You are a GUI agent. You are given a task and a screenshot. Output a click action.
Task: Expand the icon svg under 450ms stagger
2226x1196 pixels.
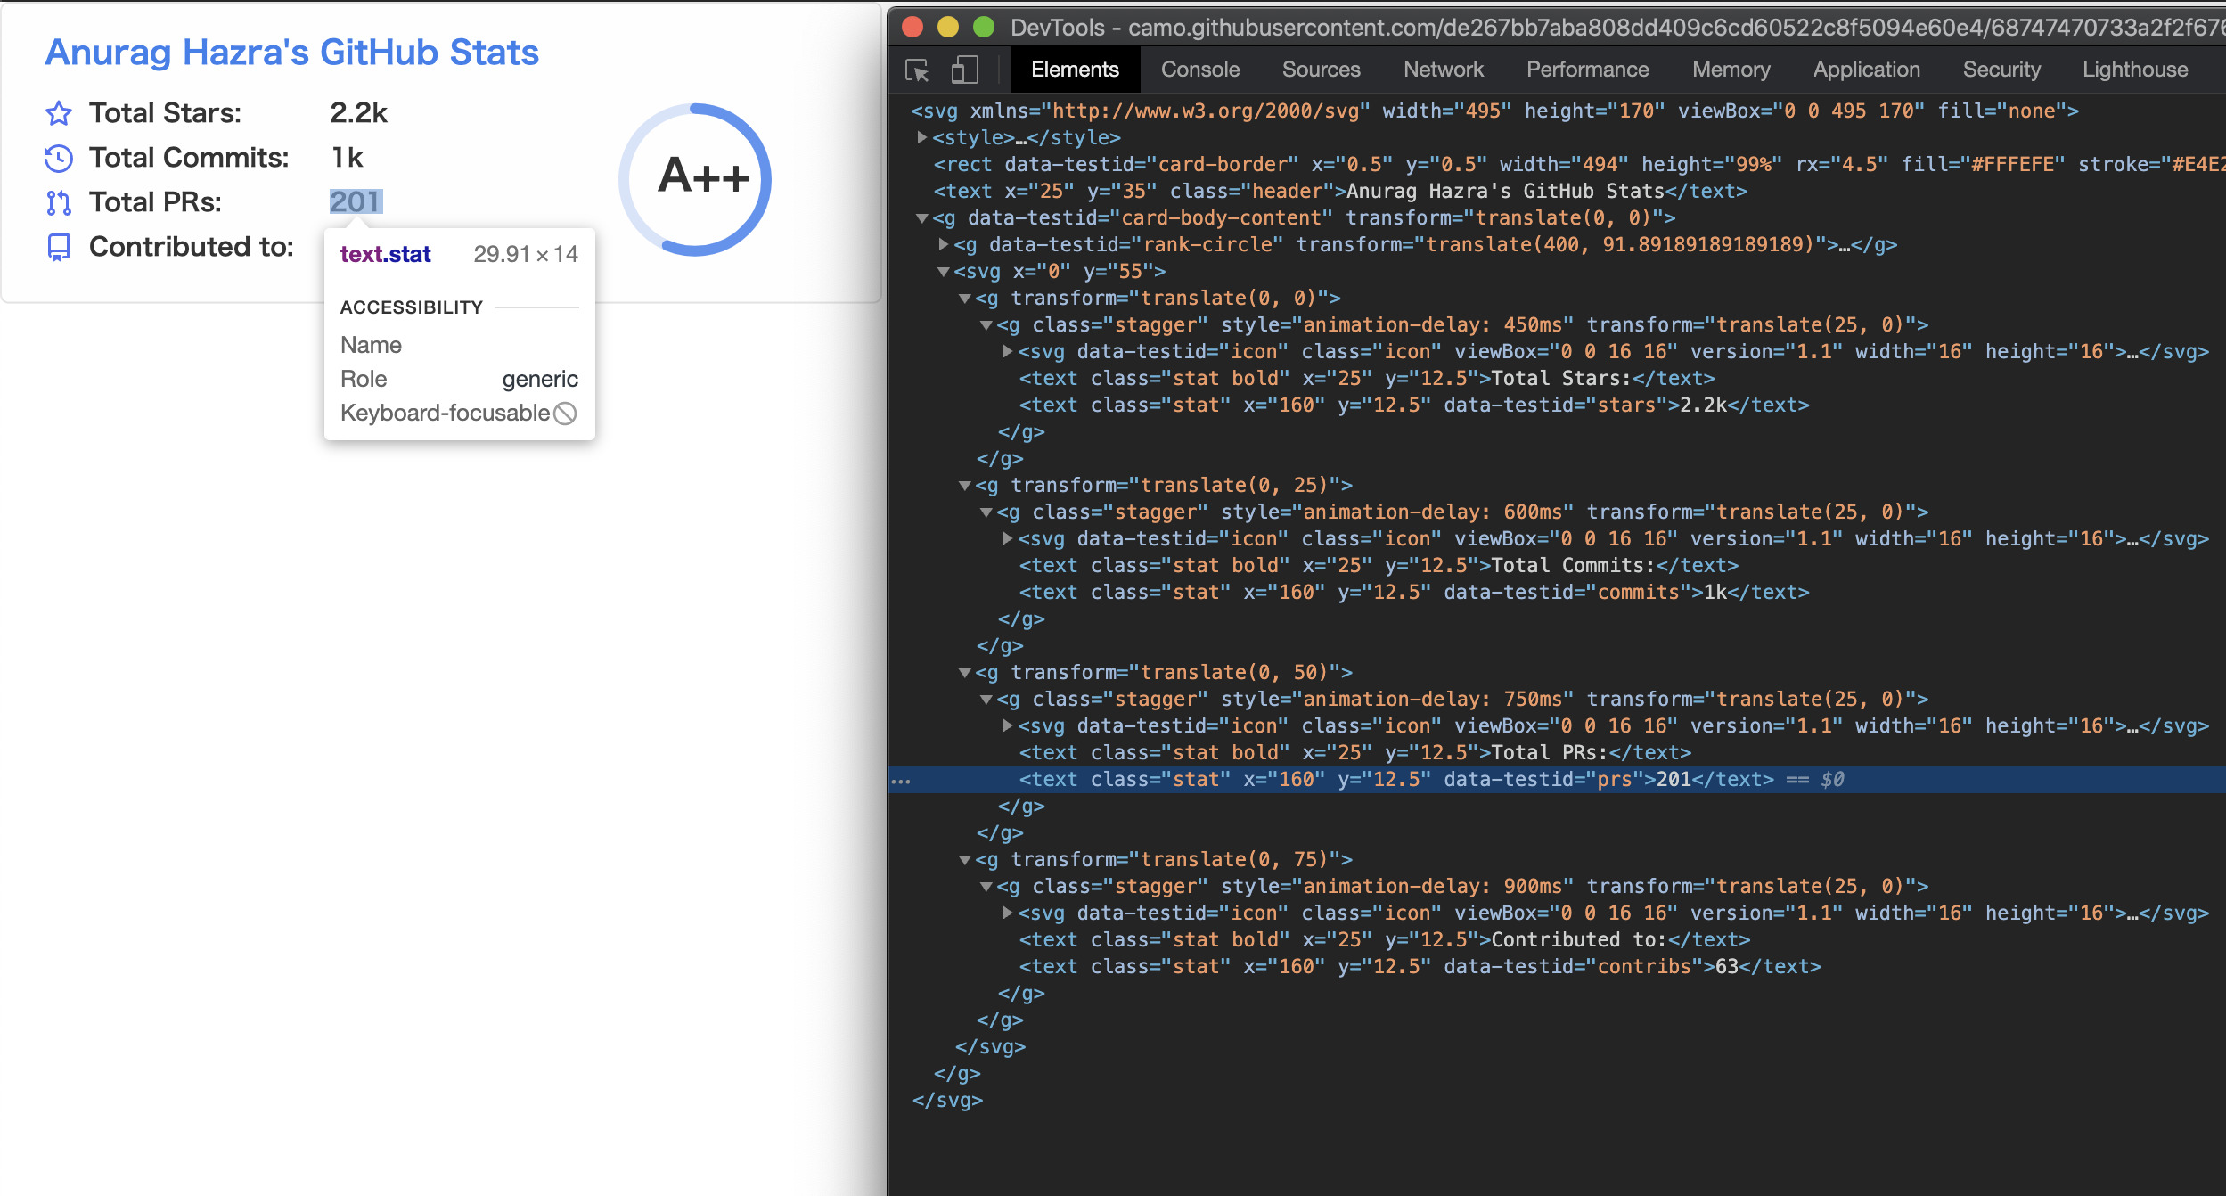pos(1008,351)
